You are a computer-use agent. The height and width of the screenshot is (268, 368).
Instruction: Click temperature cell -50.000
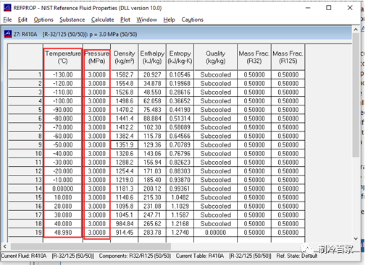tap(63, 144)
